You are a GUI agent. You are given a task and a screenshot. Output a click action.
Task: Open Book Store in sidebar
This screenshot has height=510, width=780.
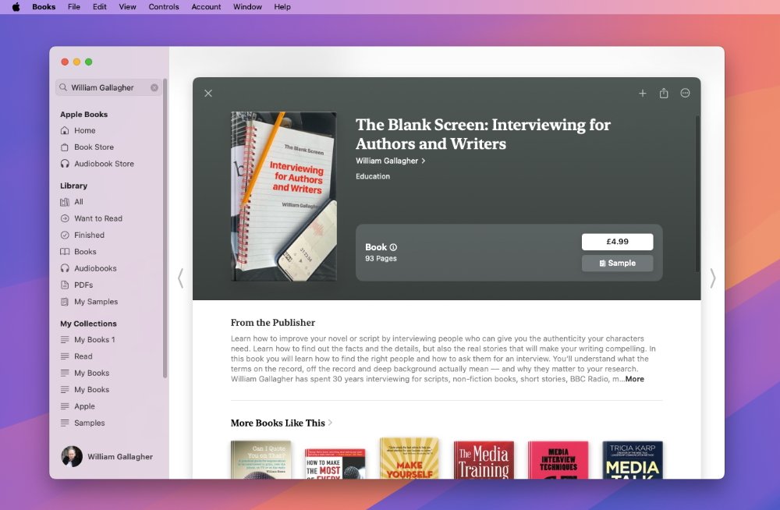[x=94, y=147]
